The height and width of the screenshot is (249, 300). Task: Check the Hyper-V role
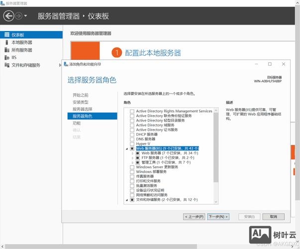point(132,144)
